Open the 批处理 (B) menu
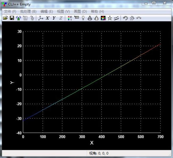Viewport: 173px width, 158px height. pos(28,11)
